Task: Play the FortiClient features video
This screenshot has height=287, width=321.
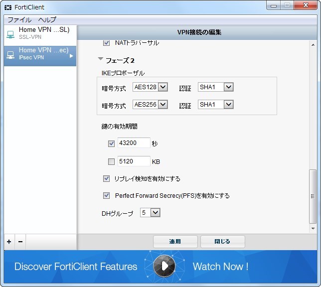Action: 164,266
